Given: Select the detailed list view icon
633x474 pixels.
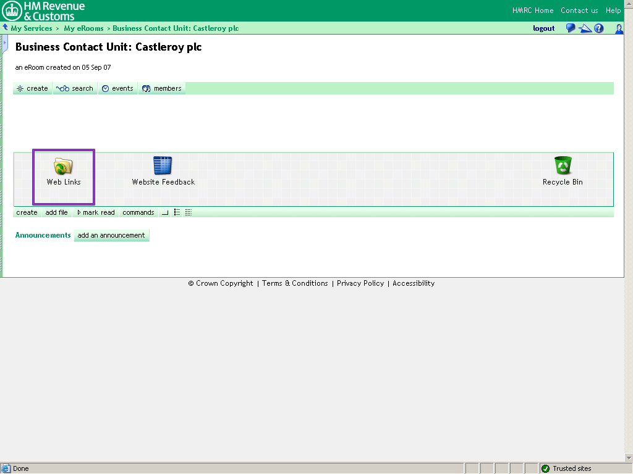Looking at the screenshot, I should [187, 212].
